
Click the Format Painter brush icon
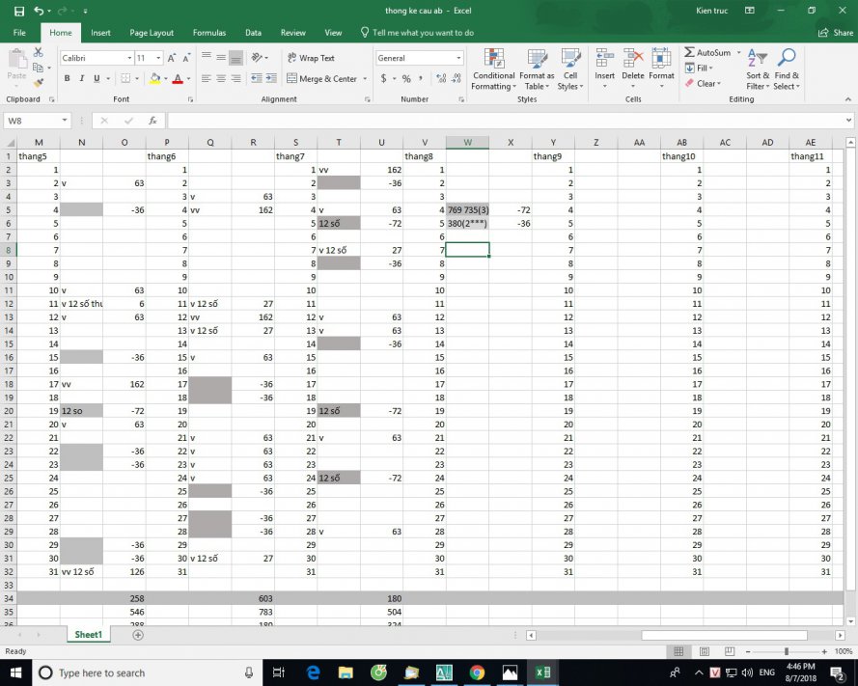click(38, 81)
